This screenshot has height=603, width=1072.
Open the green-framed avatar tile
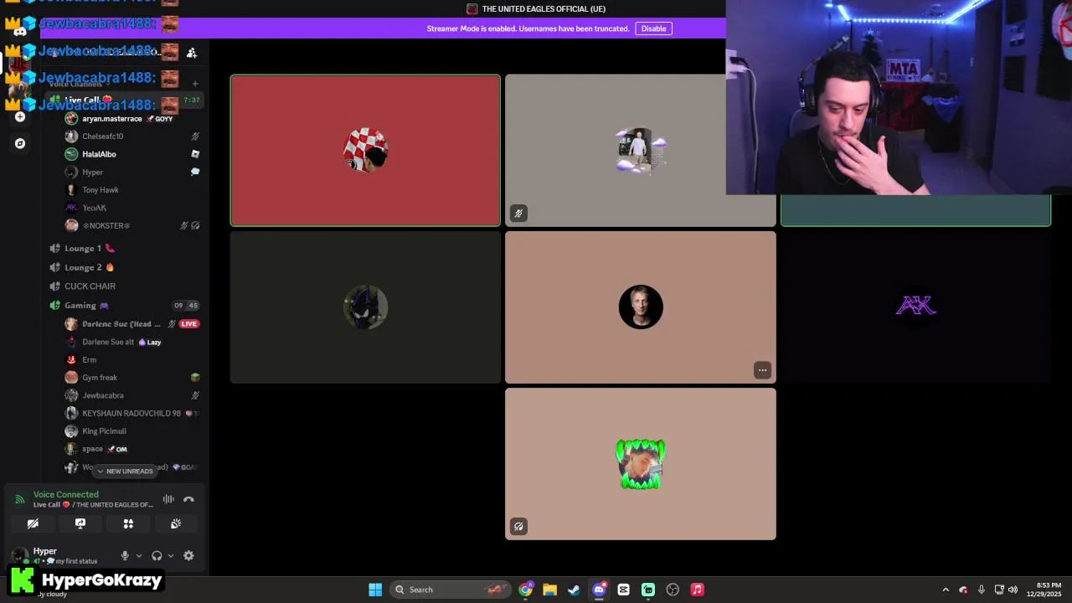pos(641,464)
